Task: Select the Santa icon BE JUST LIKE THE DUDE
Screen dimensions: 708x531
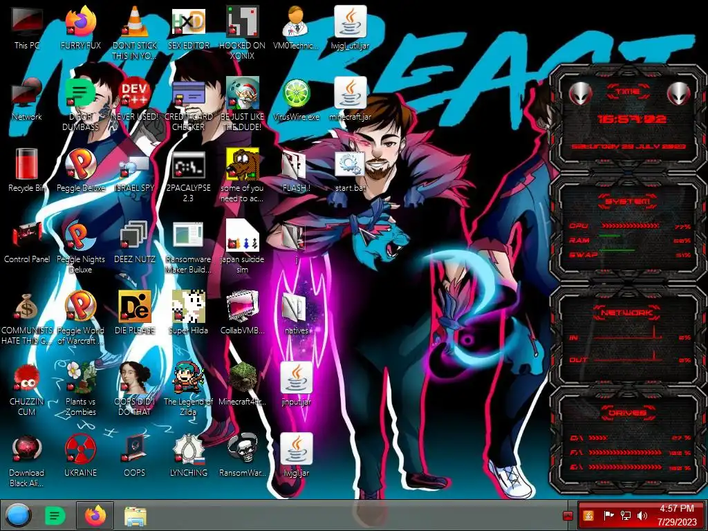Action: pyautogui.click(x=243, y=104)
